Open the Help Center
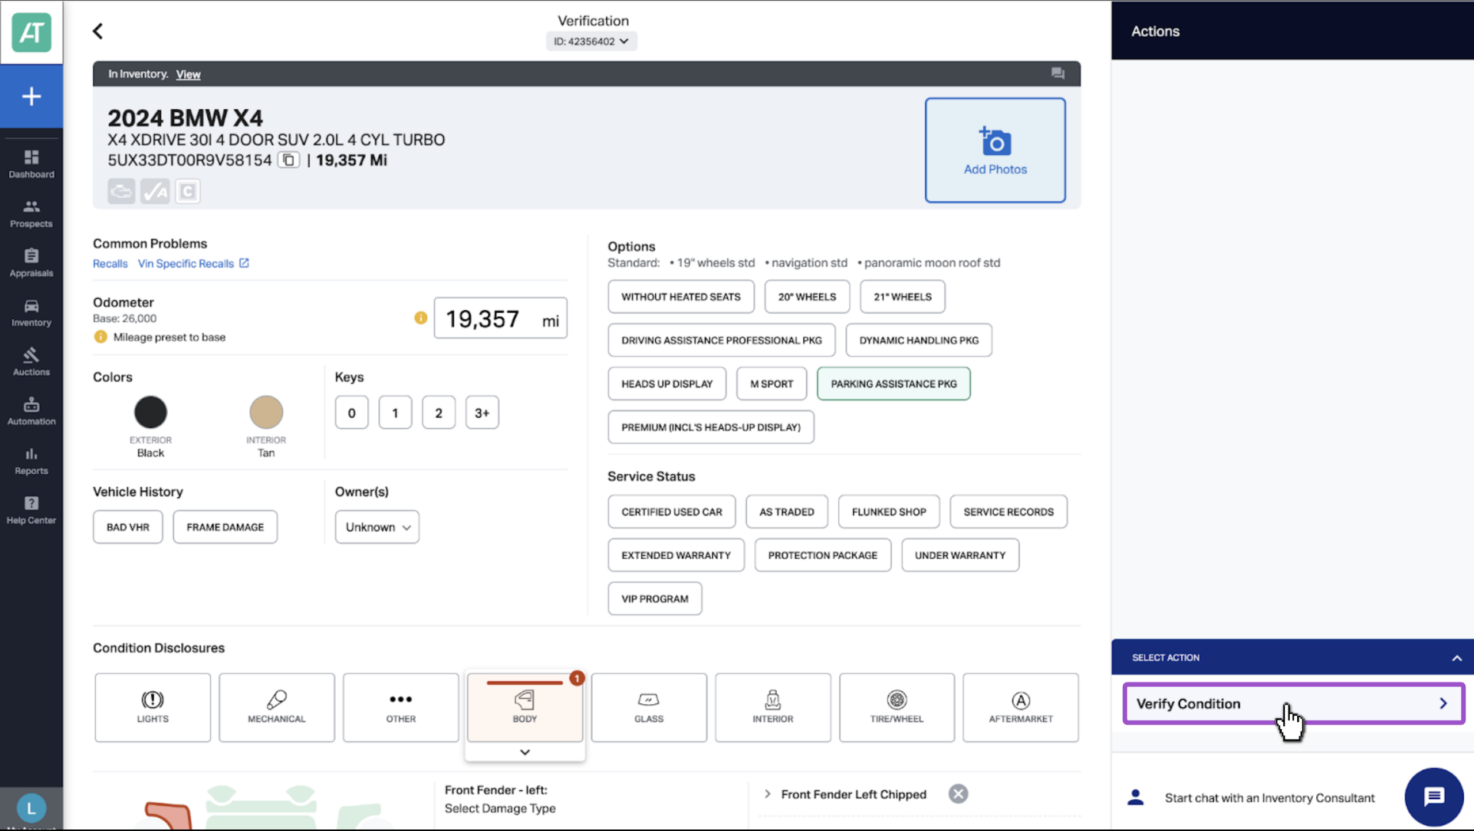 pos(31,510)
